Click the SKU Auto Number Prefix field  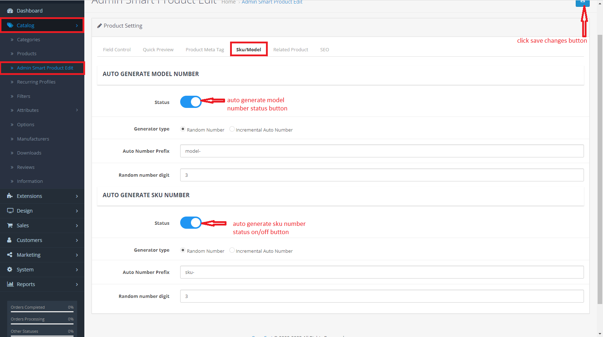[382, 272]
